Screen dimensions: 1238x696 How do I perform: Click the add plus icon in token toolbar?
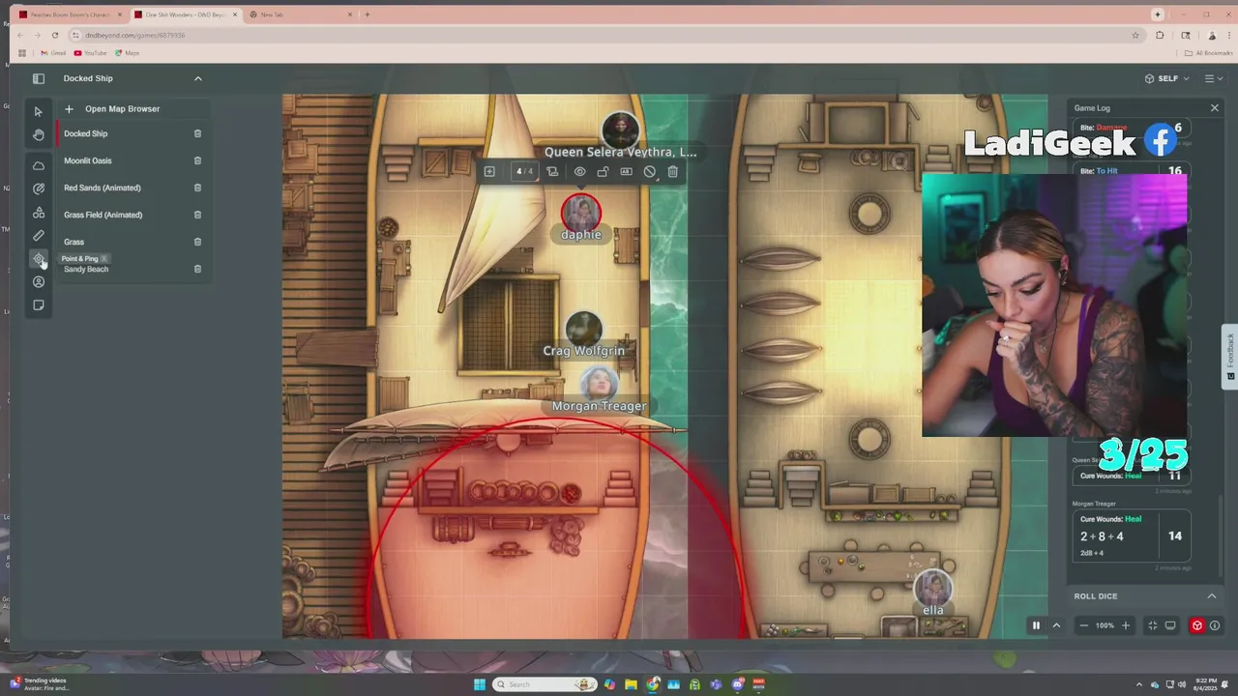[x=489, y=171]
